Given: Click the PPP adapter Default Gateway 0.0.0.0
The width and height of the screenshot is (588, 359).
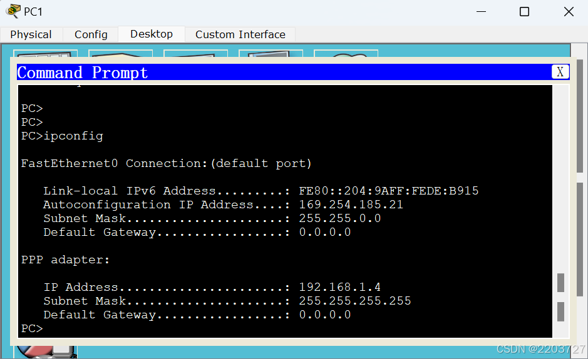Looking at the screenshot, I should 325,315.
